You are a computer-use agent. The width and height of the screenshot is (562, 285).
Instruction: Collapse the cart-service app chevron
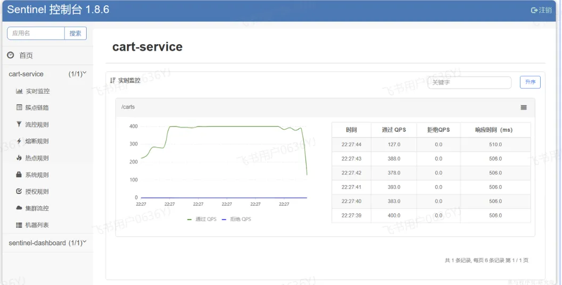click(x=85, y=73)
